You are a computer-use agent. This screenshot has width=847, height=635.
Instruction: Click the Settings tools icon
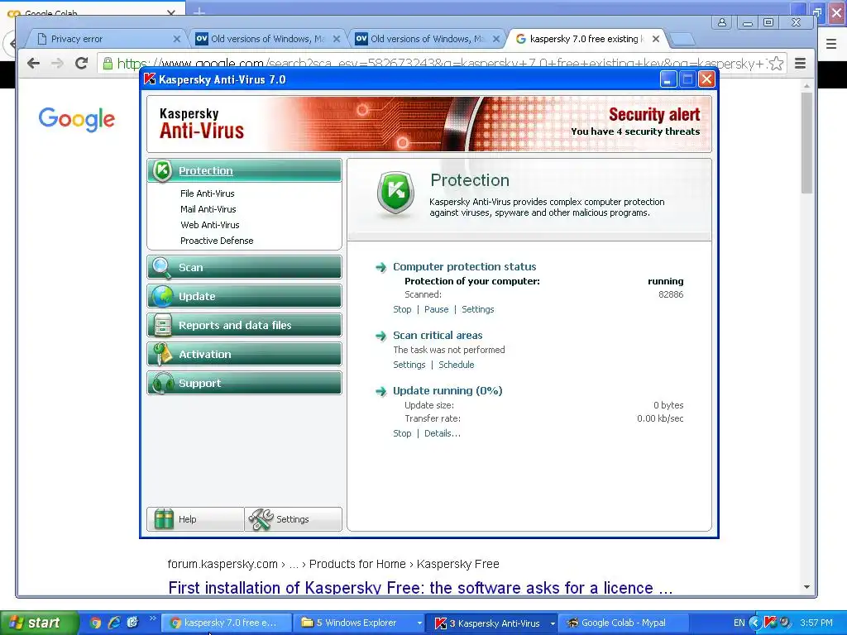[x=261, y=519]
